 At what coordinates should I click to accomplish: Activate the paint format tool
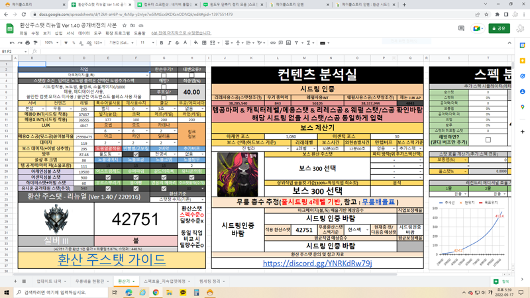pos(36,43)
